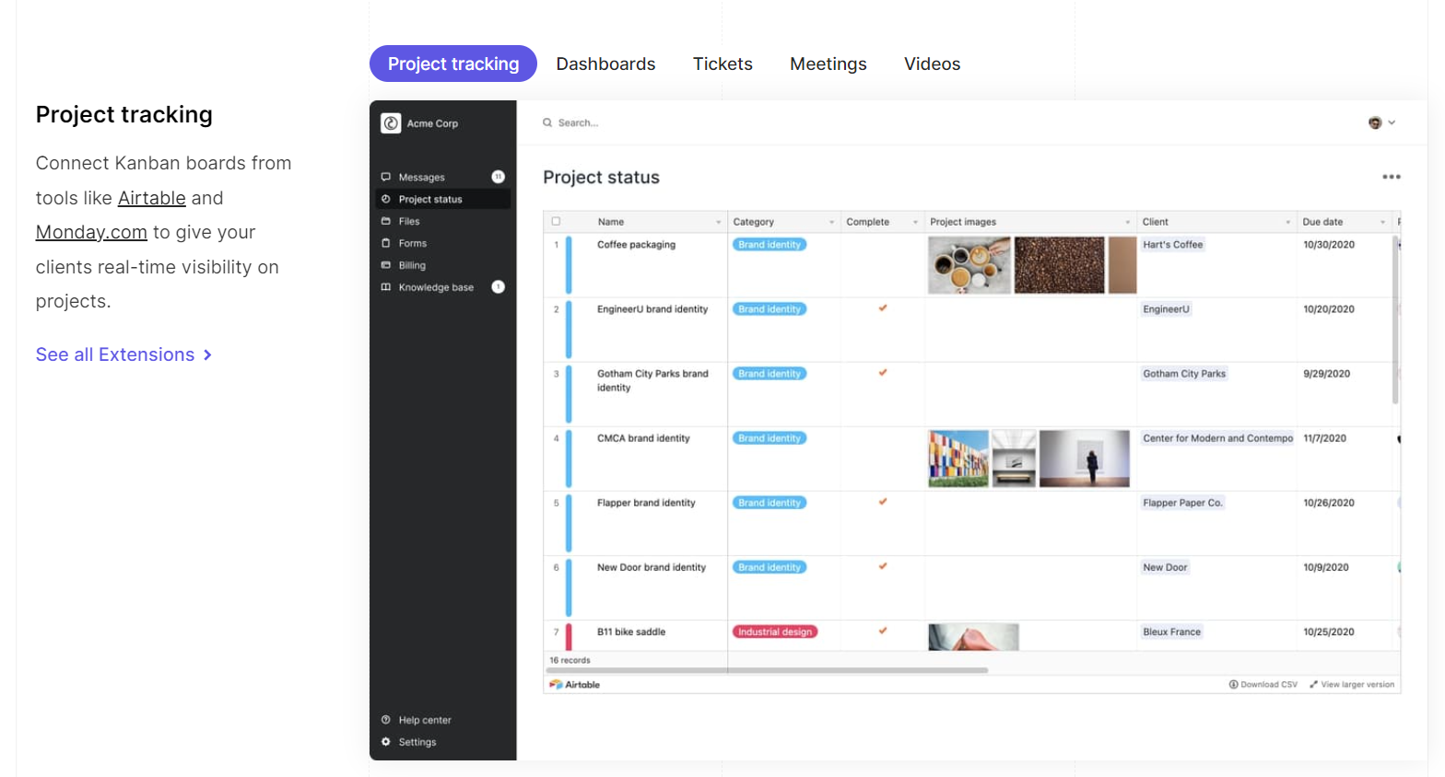The image size is (1445, 777).
Task: Open Billing from the sidebar
Action: click(412, 265)
